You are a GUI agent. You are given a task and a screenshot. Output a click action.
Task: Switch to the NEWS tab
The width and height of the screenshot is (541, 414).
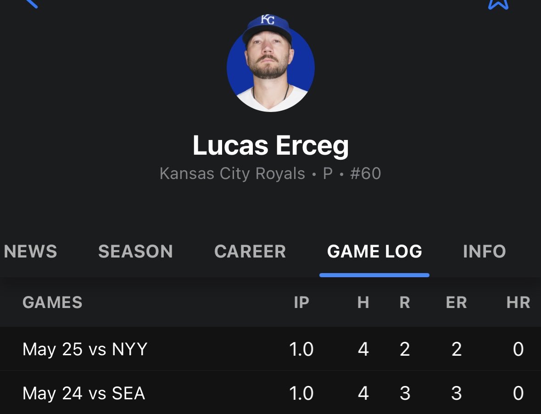pyautogui.click(x=30, y=251)
